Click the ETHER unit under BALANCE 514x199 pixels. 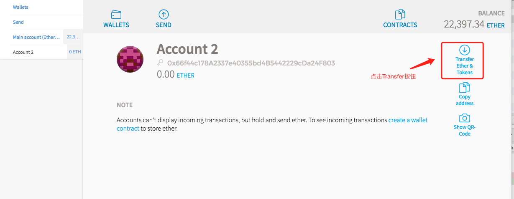pyautogui.click(x=496, y=25)
